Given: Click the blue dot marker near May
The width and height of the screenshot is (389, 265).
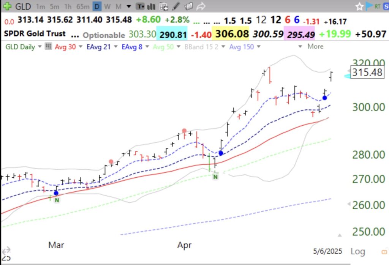Looking at the screenshot, I should 324,98.
